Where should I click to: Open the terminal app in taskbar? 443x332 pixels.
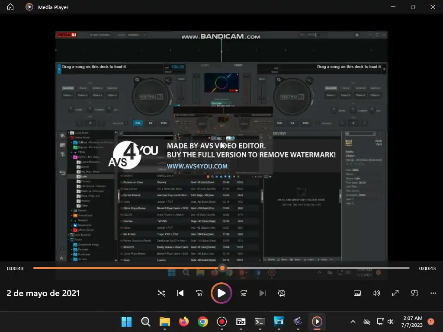click(260, 322)
